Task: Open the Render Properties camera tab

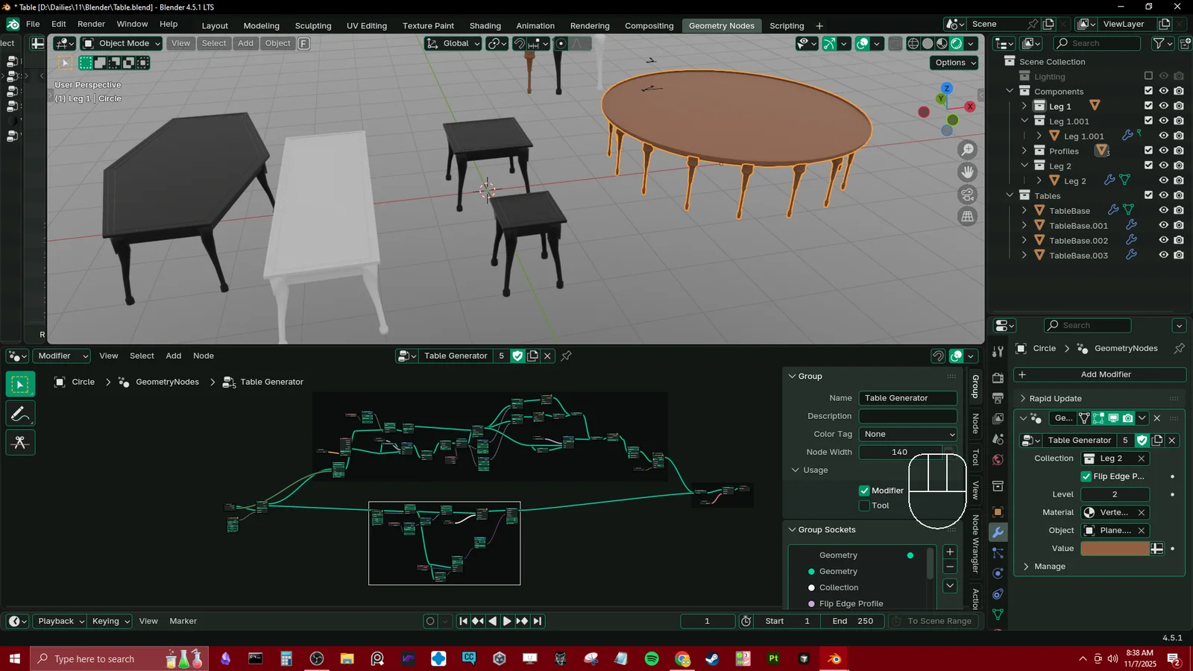Action: pos(999,378)
